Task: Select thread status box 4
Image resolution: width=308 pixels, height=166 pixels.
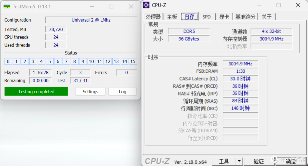Action: pos(41,62)
